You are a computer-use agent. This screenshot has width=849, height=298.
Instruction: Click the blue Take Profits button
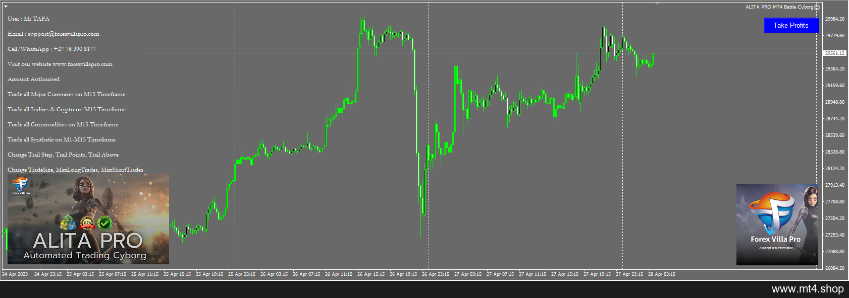click(x=791, y=25)
